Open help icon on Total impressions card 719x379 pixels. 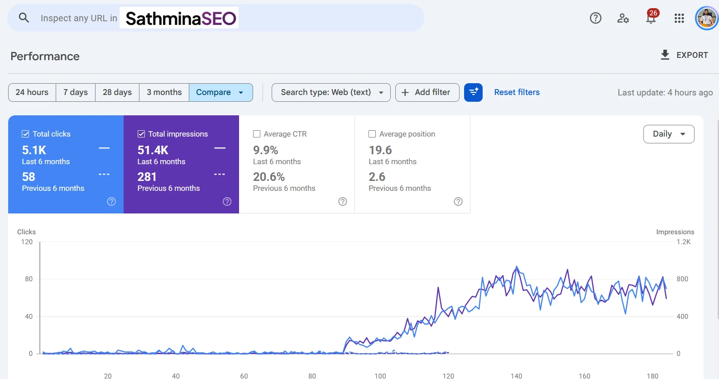point(227,202)
